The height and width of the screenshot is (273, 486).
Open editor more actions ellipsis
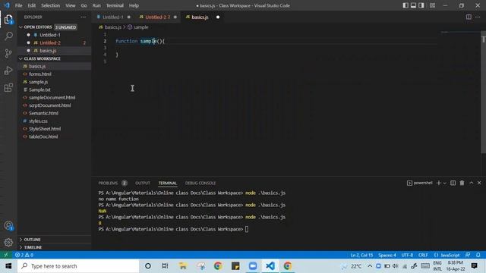coord(478,17)
